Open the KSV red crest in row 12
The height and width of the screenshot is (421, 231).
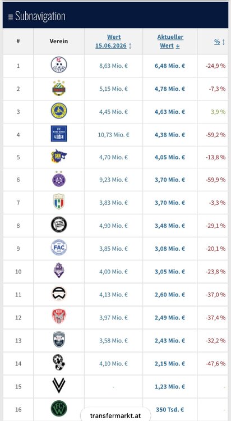pyautogui.click(x=59, y=316)
